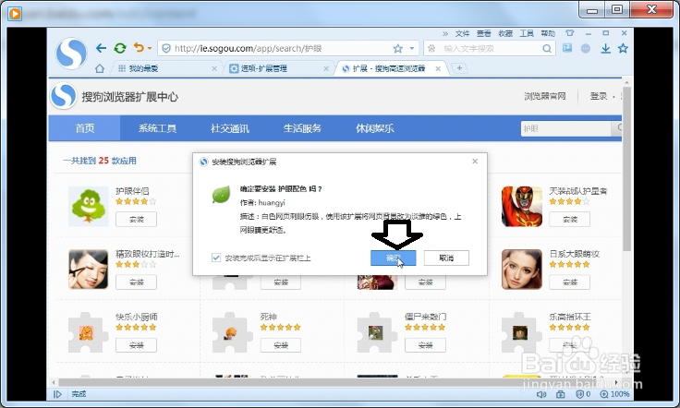680x408 pixels.
Task: Click the ad-block shield icon showing 0
Action: click(583, 394)
